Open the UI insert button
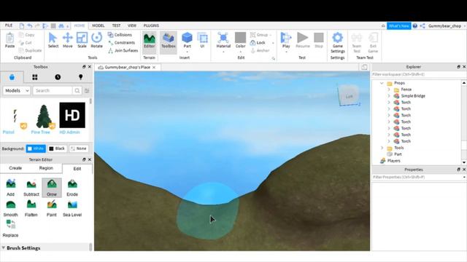This screenshot has height=262, width=467. coord(203,40)
